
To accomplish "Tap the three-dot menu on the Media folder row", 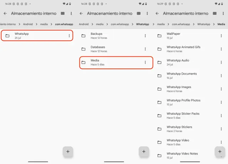I will [145, 62].
